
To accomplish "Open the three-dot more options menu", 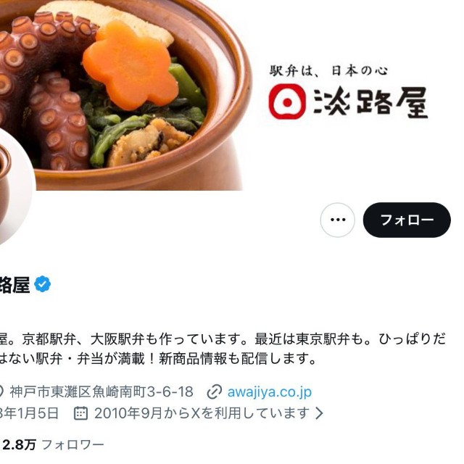I will point(337,220).
